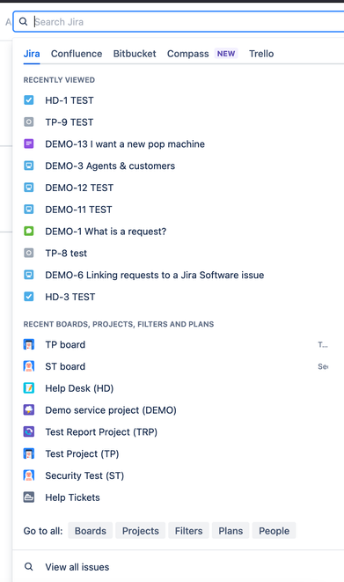Viewport: 344px width, 582px height.
Task: Open HD-1 TEST task icon
Action: [28, 100]
